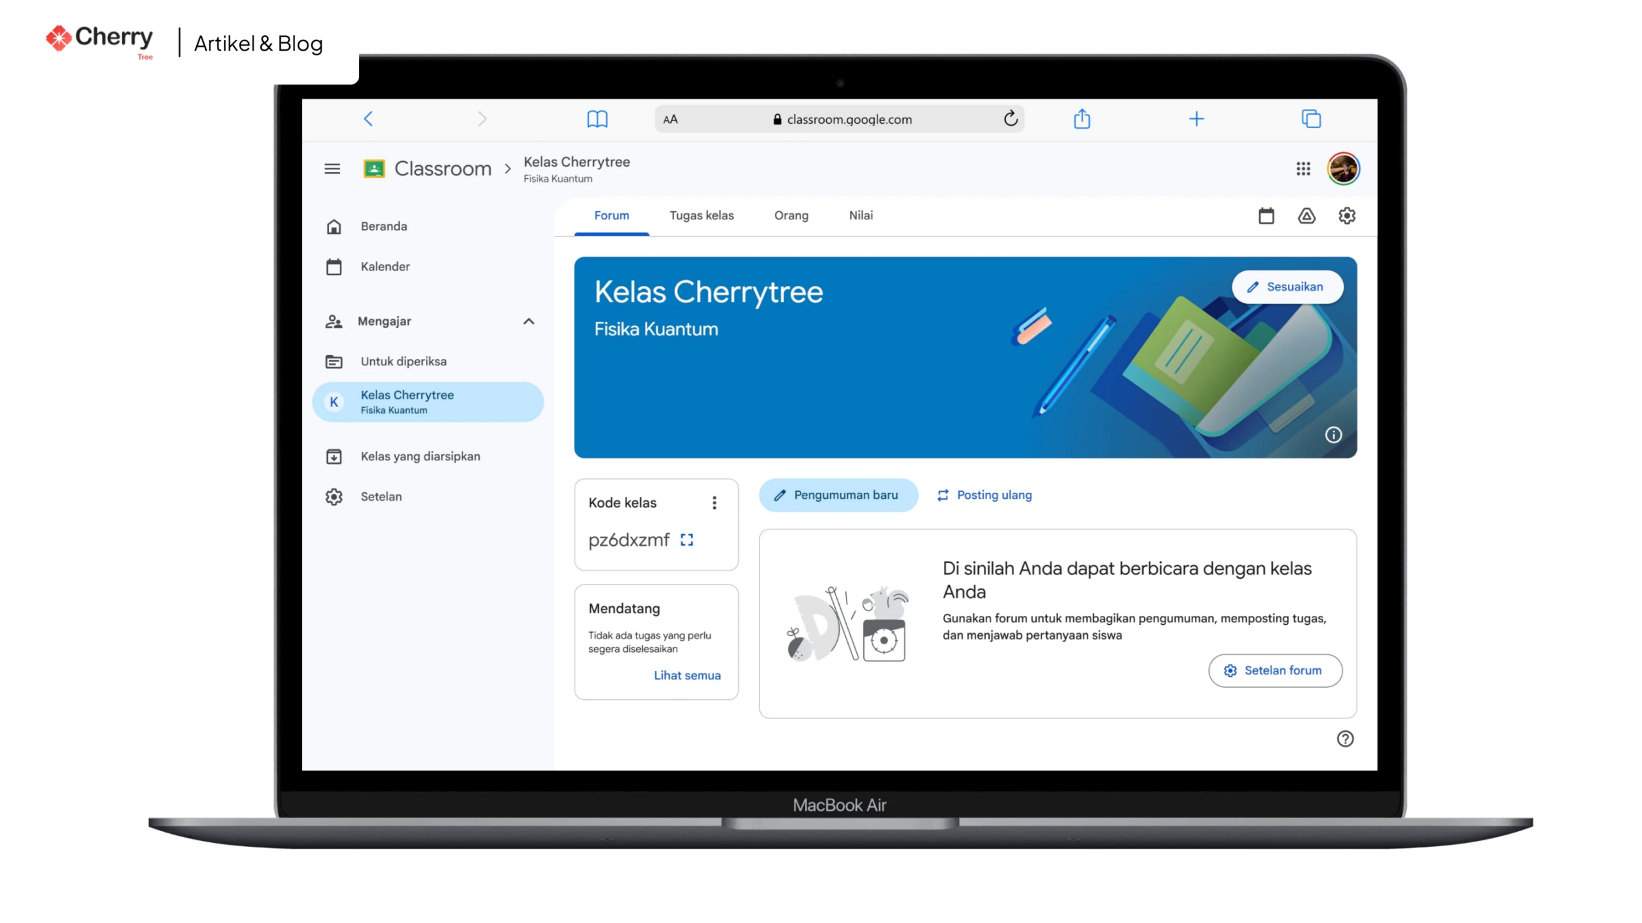Open the Google apps grid

click(1303, 169)
